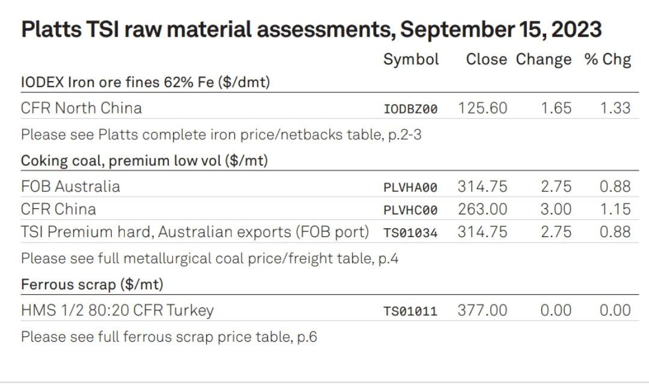Select the CFR North China row label

coord(81,108)
